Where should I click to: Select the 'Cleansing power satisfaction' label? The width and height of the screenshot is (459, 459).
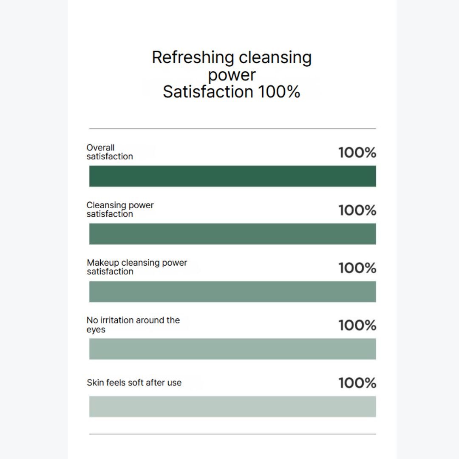[120, 210]
